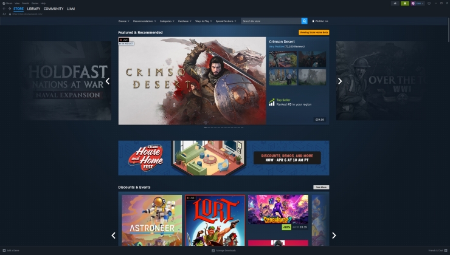
Task: Show previous Discounts & Events items
Action: 113,235
